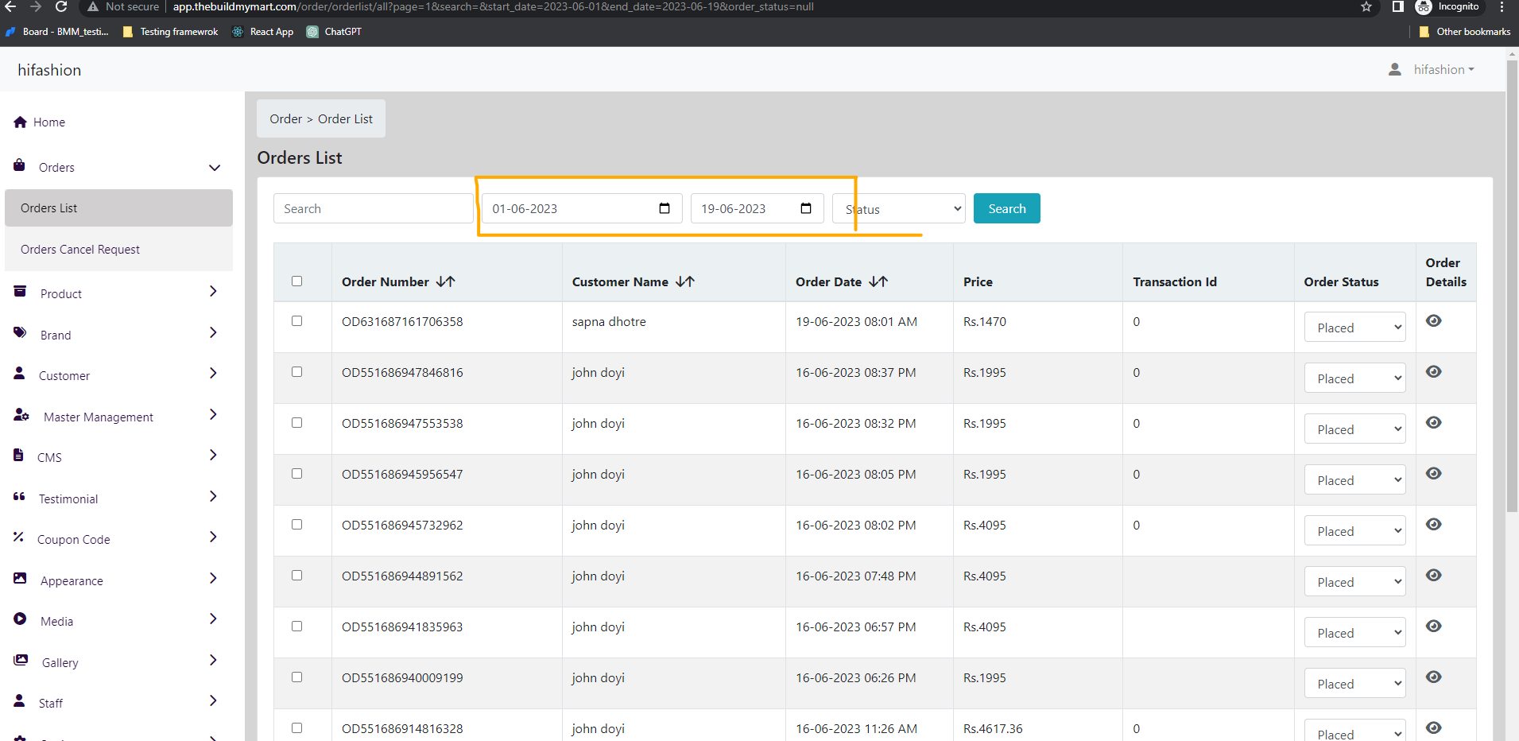Image resolution: width=1519 pixels, height=741 pixels.
Task: Expand the Master Management menu
Action: [x=213, y=415]
